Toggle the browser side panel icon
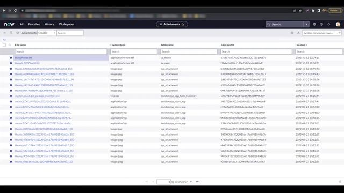Image resolution: width=344 pixels, height=193 pixels. [319, 11]
